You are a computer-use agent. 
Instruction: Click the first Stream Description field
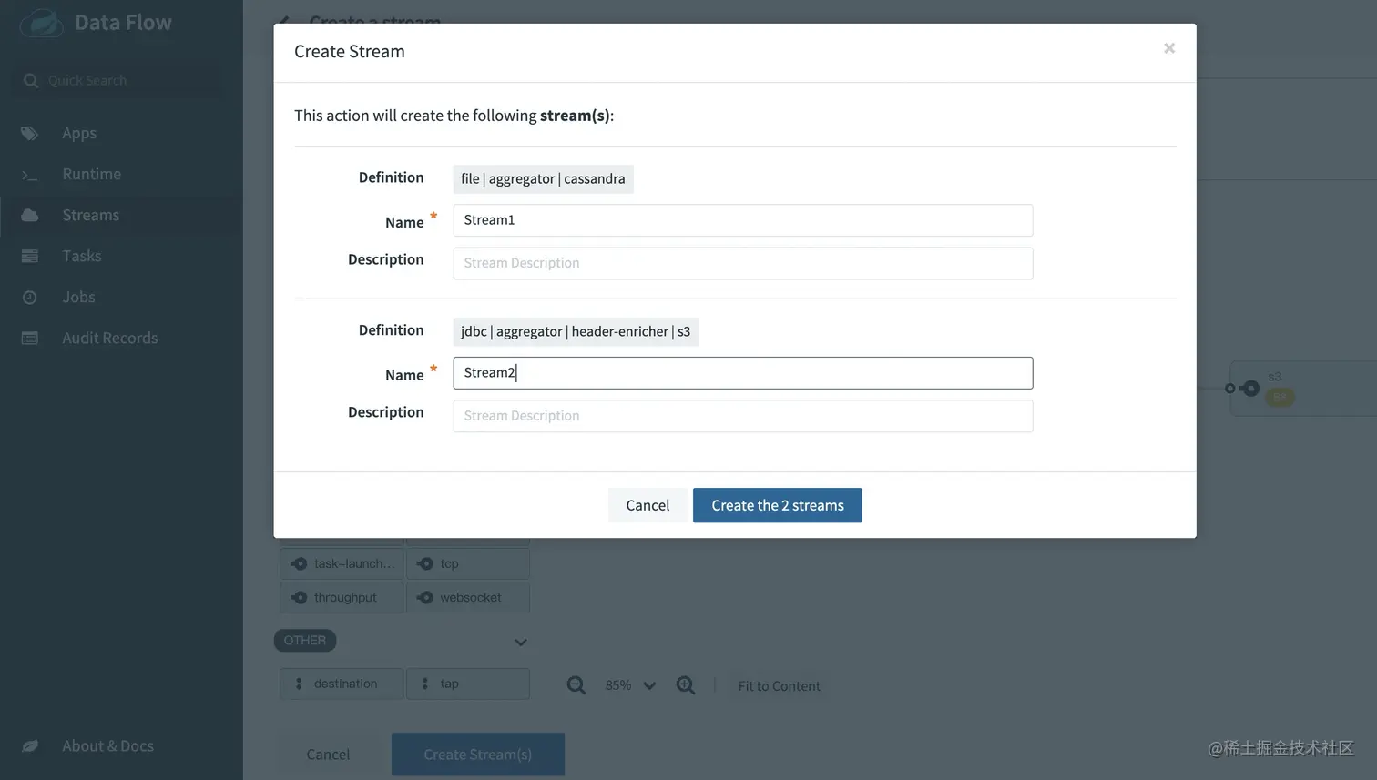coord(743,263)
